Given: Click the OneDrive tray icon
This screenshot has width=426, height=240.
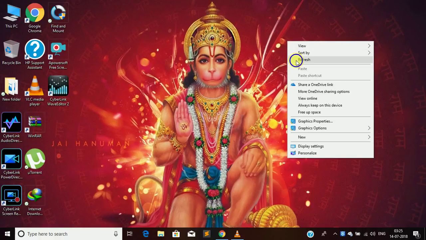Looking at the screenshot, I should coord(350,234).
